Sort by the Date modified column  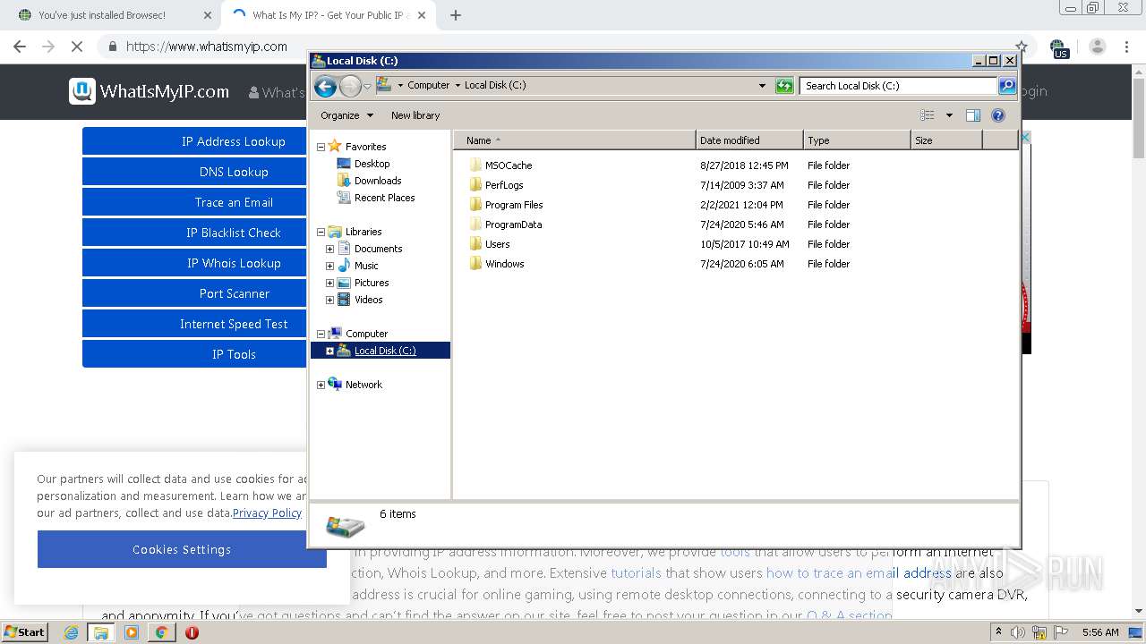pyautogui.click(x=749, y=140)
